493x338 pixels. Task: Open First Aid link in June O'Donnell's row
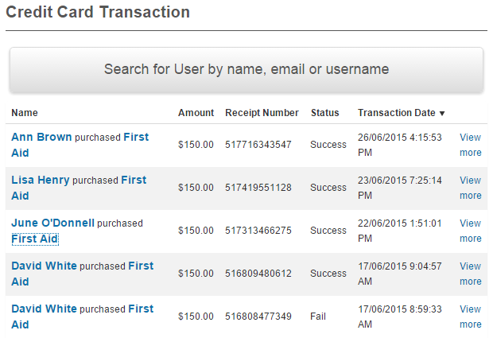[x=35, y=239]
